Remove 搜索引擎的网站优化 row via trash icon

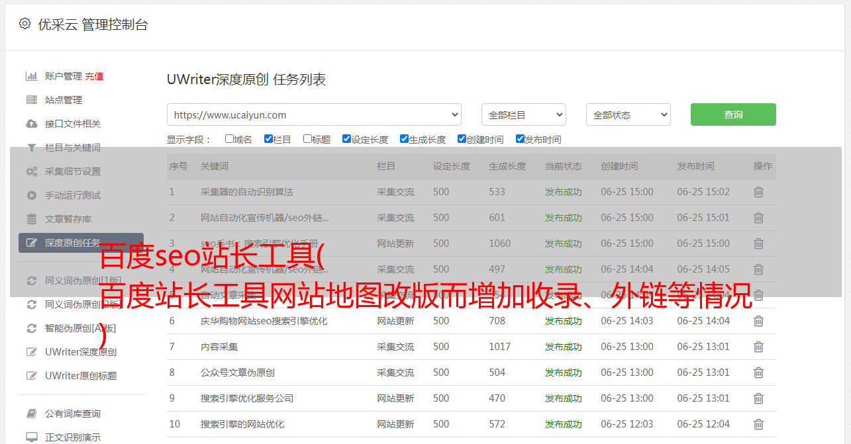pyautogui.click(x=758, y=424)
